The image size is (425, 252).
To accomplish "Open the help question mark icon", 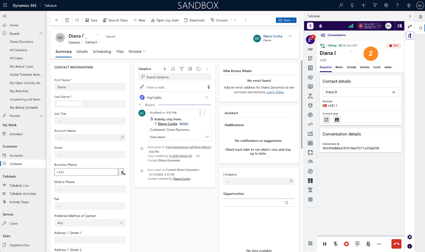I will [397, 5].
